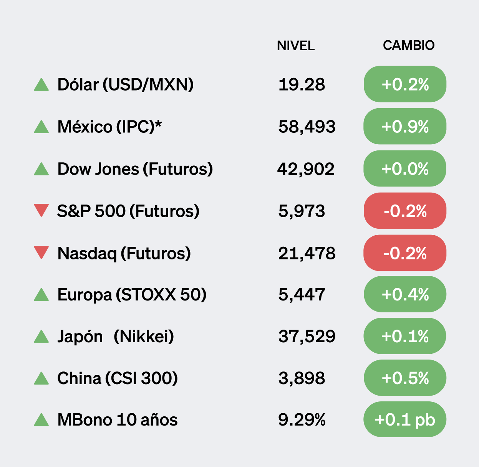Screen dimensions: 479x467
Task: Click the green up arrow beside Europa (STOXX 50)
Action: pyautogui.click(x=41, y=295)
